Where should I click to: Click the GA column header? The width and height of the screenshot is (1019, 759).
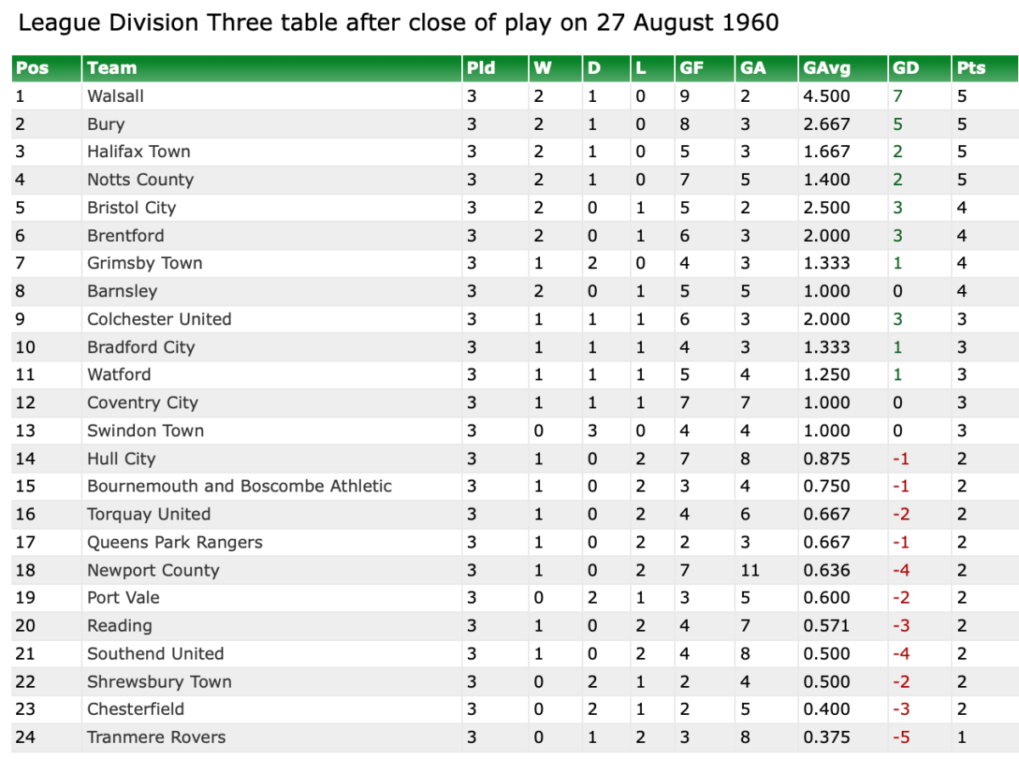752,68
